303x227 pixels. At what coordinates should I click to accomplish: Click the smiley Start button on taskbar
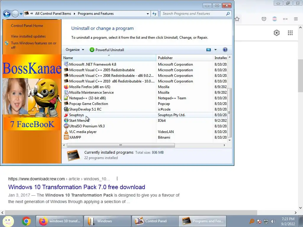(8, 221)
